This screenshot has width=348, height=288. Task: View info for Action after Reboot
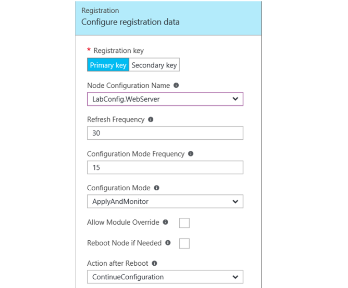pos(155,263)
